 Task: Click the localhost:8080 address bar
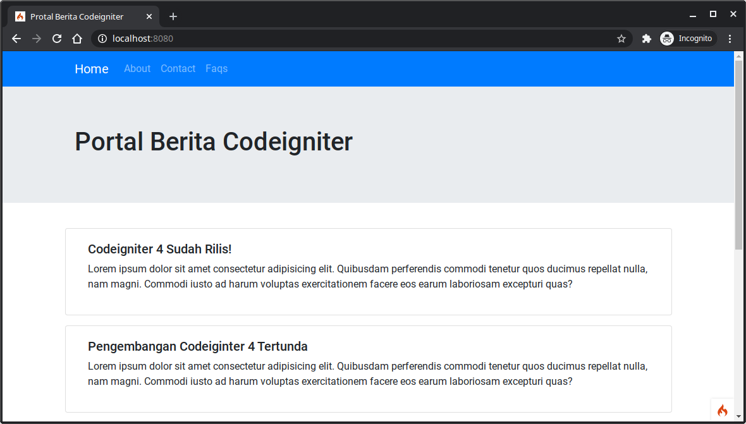(354, 39)
